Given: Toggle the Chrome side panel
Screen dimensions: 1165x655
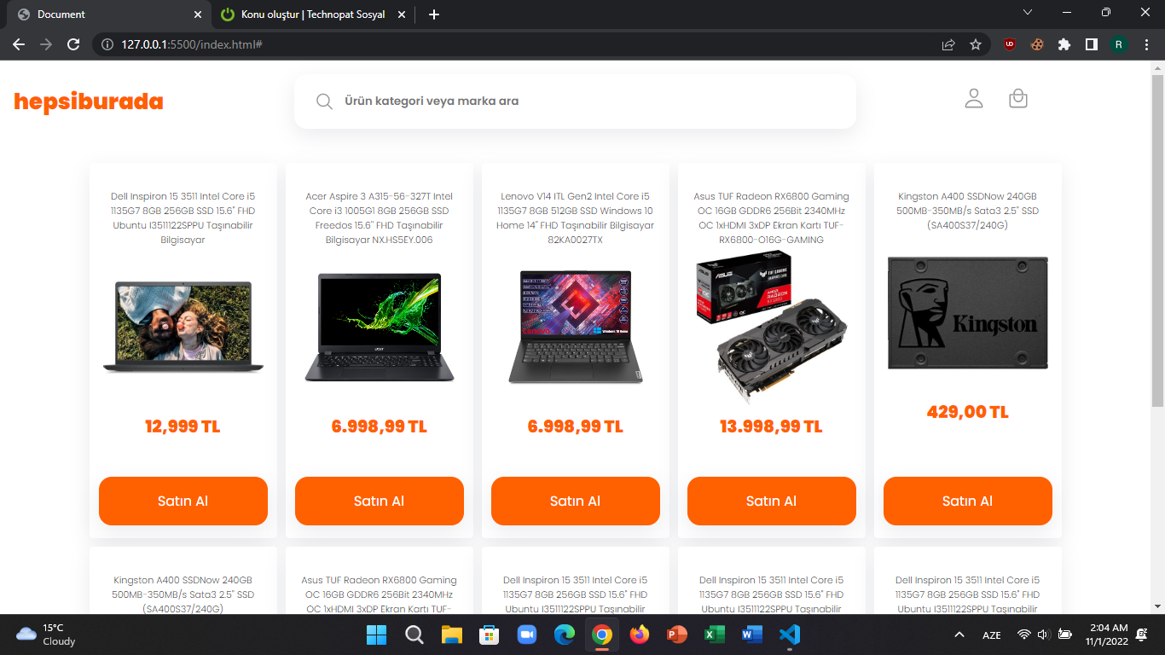Looking at the screenshot, I should 1091,44.
